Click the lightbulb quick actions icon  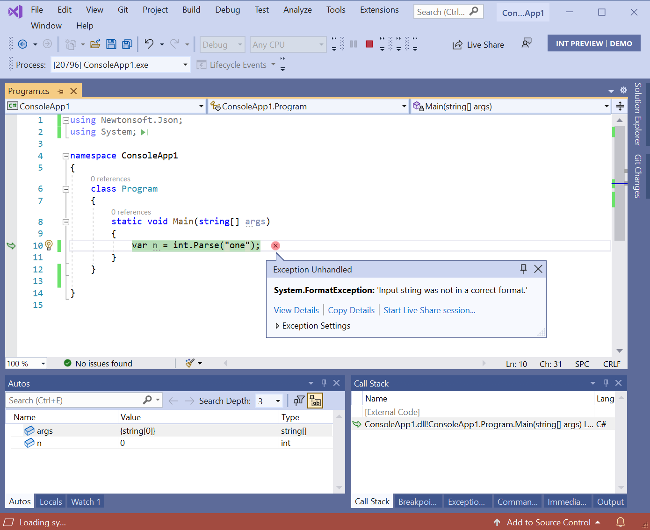tap(49, 245)
